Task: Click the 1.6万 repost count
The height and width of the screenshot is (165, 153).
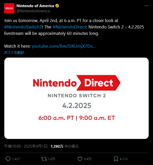Action: tap(52, 159)
